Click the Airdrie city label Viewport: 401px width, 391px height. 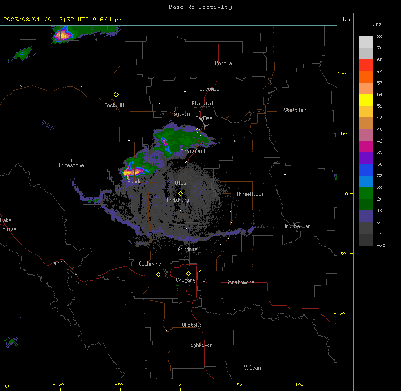point(188,249)
